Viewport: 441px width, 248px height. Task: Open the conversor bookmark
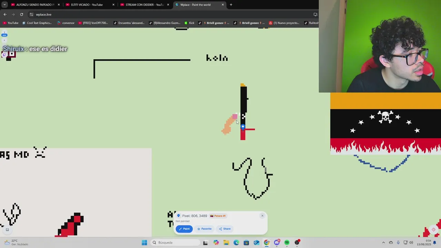pos(65,23)
